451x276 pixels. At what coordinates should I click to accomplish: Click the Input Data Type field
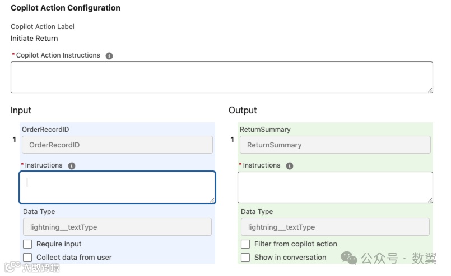tap(117, 227)
